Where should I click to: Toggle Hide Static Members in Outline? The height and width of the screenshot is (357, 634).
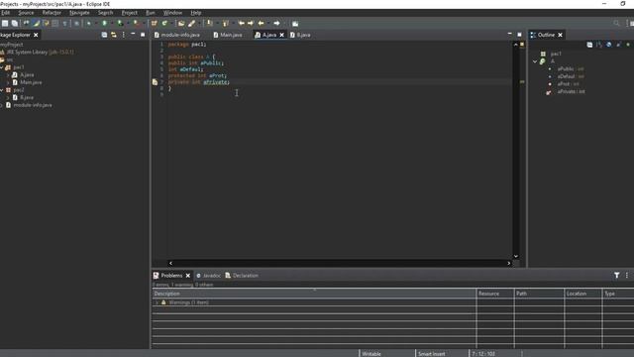(618, 45)
